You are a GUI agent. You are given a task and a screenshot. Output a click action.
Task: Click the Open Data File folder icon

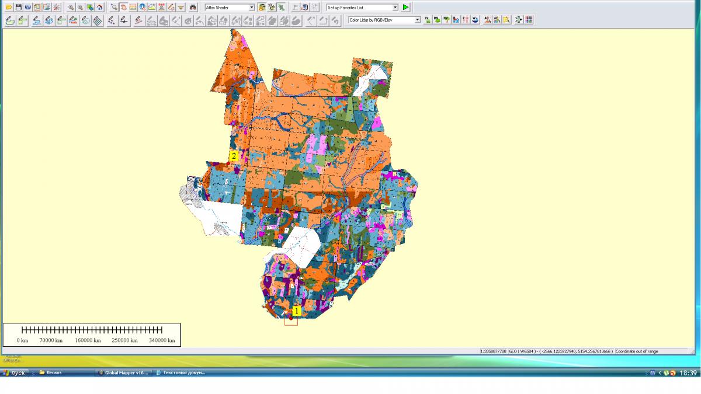pos(9,8)
